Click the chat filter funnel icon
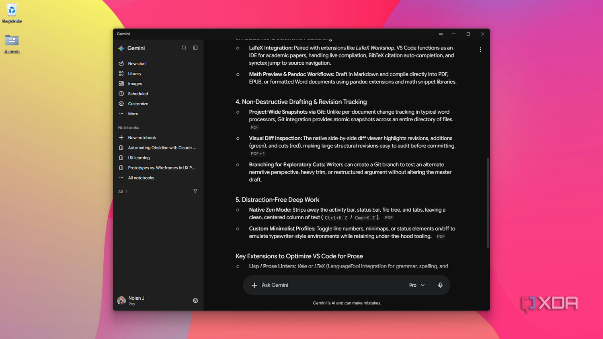 [195, 191]
